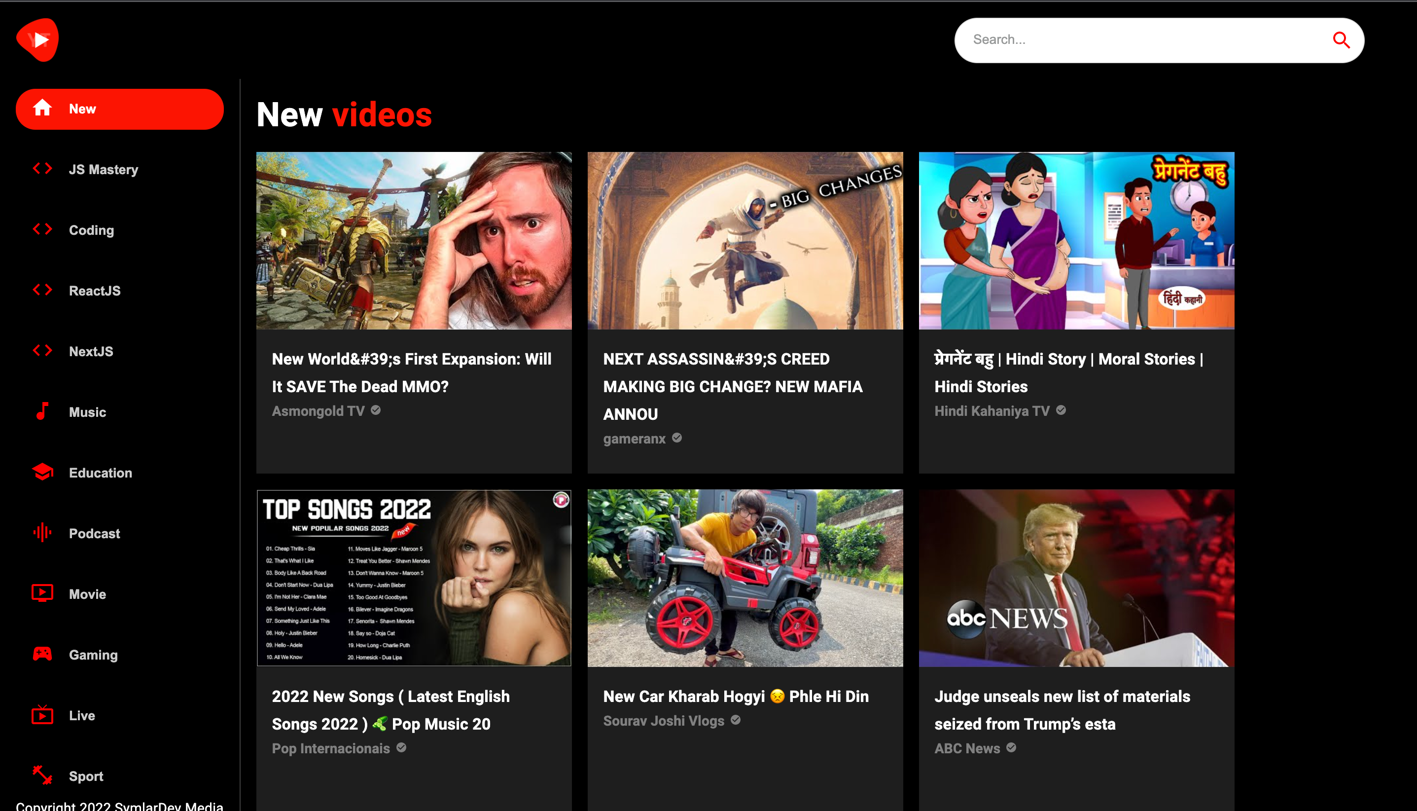Screen dimensions: 1417x811
Task: Click the New World First Expansion video title
Action: tap(412, 372)
